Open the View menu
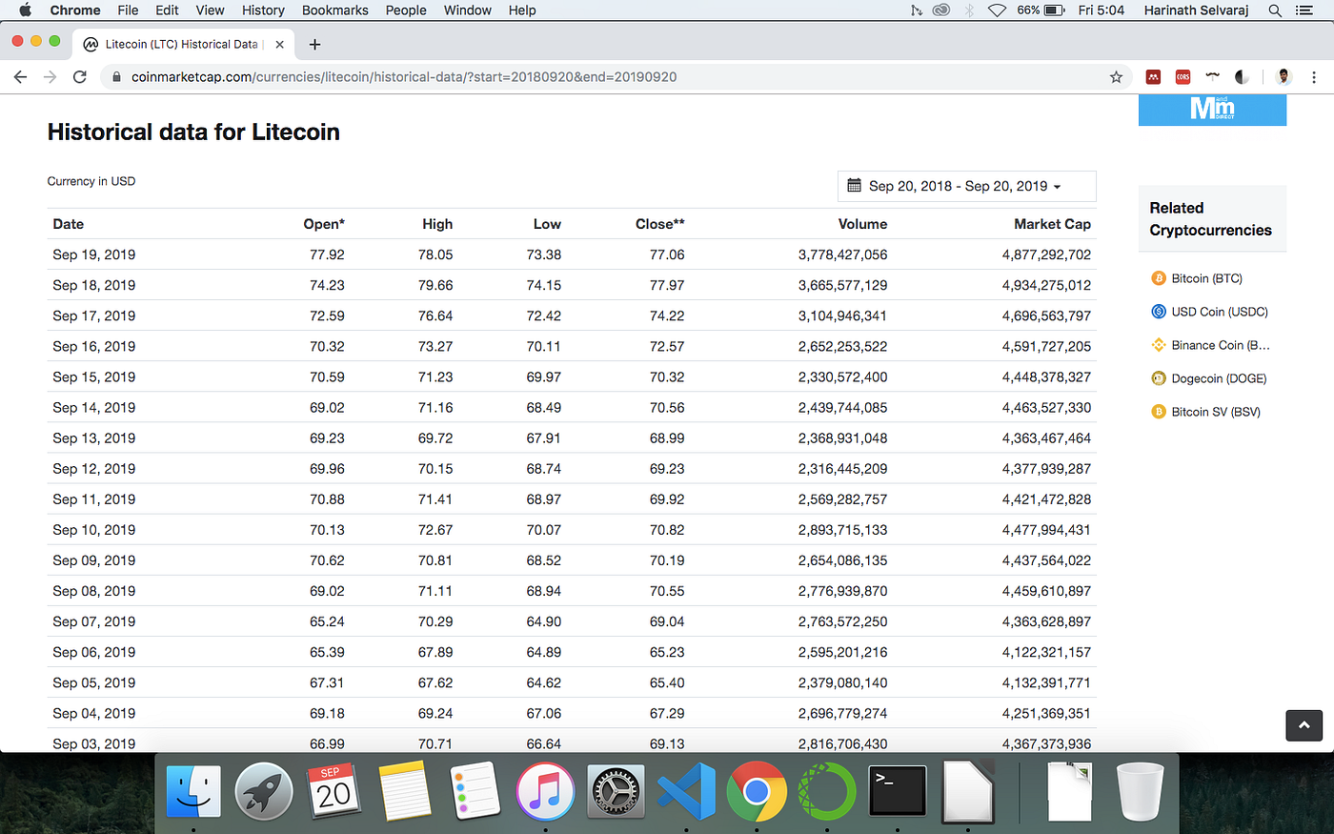Image resolution: width=1334 pixels, height=834 pixels. click(x=210, y=10)
